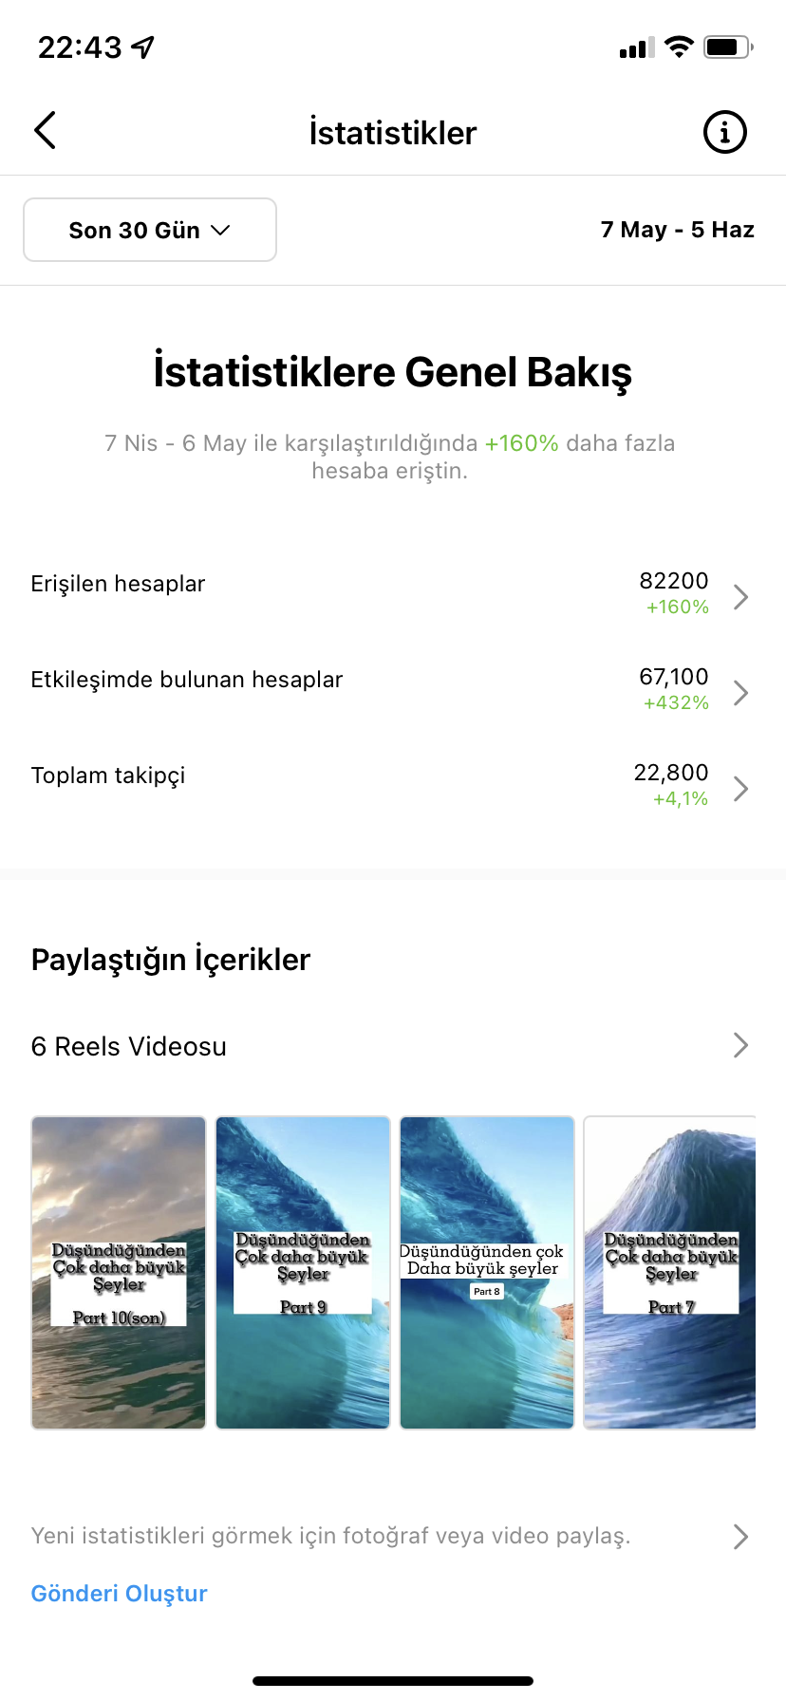Tap the chevron beside 6 Reels Videosu
This screenshot has height=1701, width=786.
pos(741,1045)
